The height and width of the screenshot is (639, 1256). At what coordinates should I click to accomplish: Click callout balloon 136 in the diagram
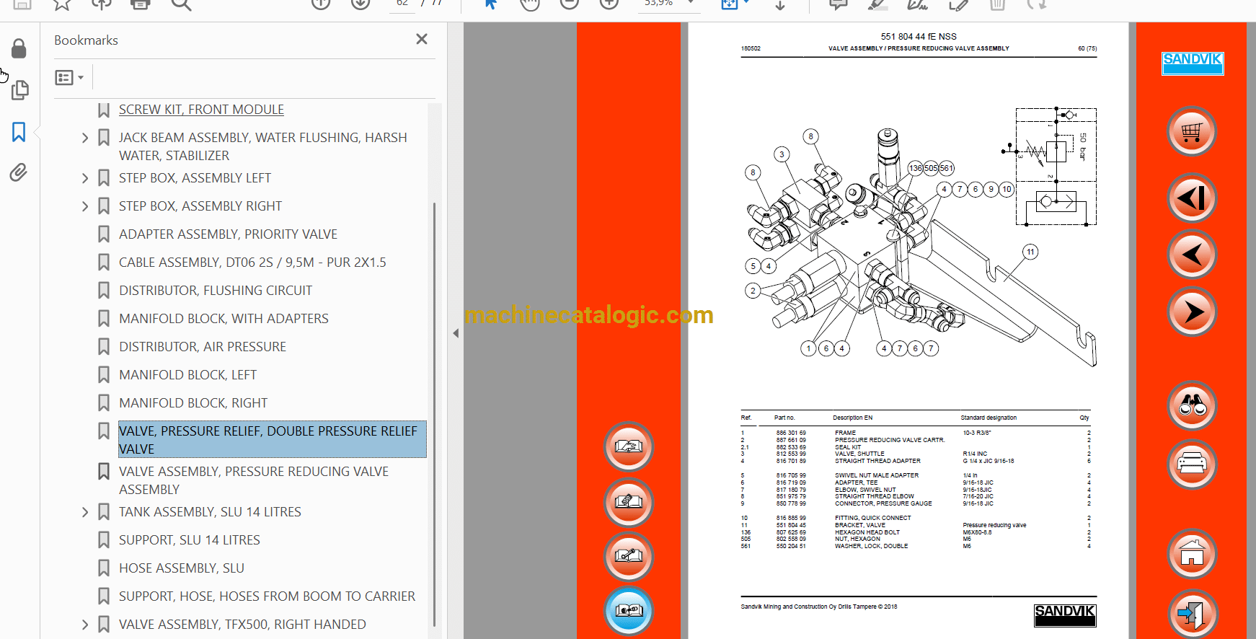click(x=916, y=168)
